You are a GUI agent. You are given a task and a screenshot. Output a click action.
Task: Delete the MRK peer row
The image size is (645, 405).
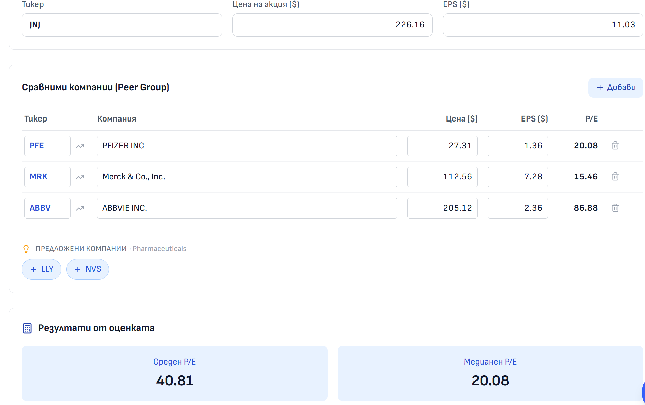pos(615,177)
